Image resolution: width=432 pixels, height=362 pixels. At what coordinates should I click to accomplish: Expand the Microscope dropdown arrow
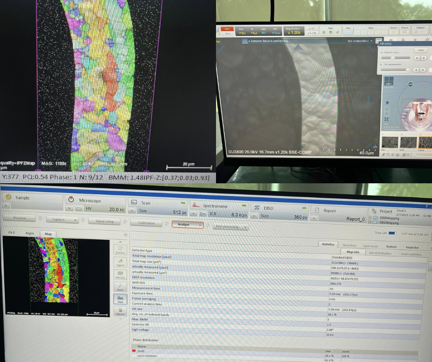pos(69,209)
